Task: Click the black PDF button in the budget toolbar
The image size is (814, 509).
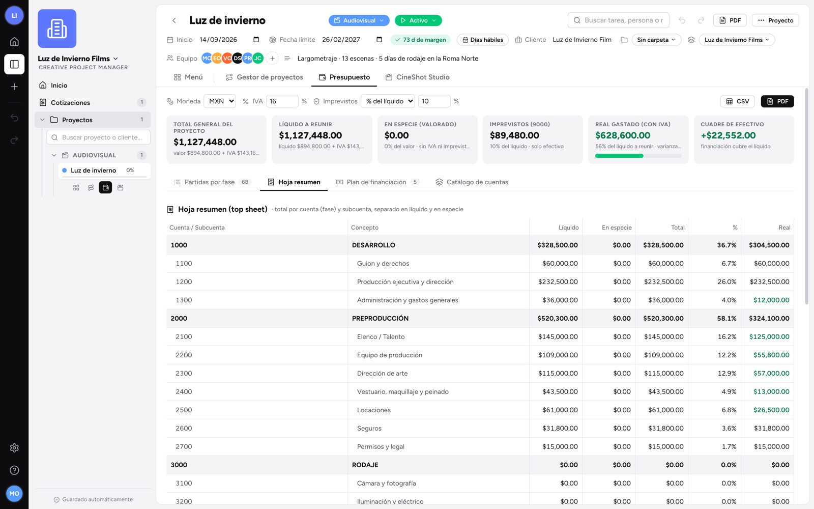Action: tap(777, 101)
